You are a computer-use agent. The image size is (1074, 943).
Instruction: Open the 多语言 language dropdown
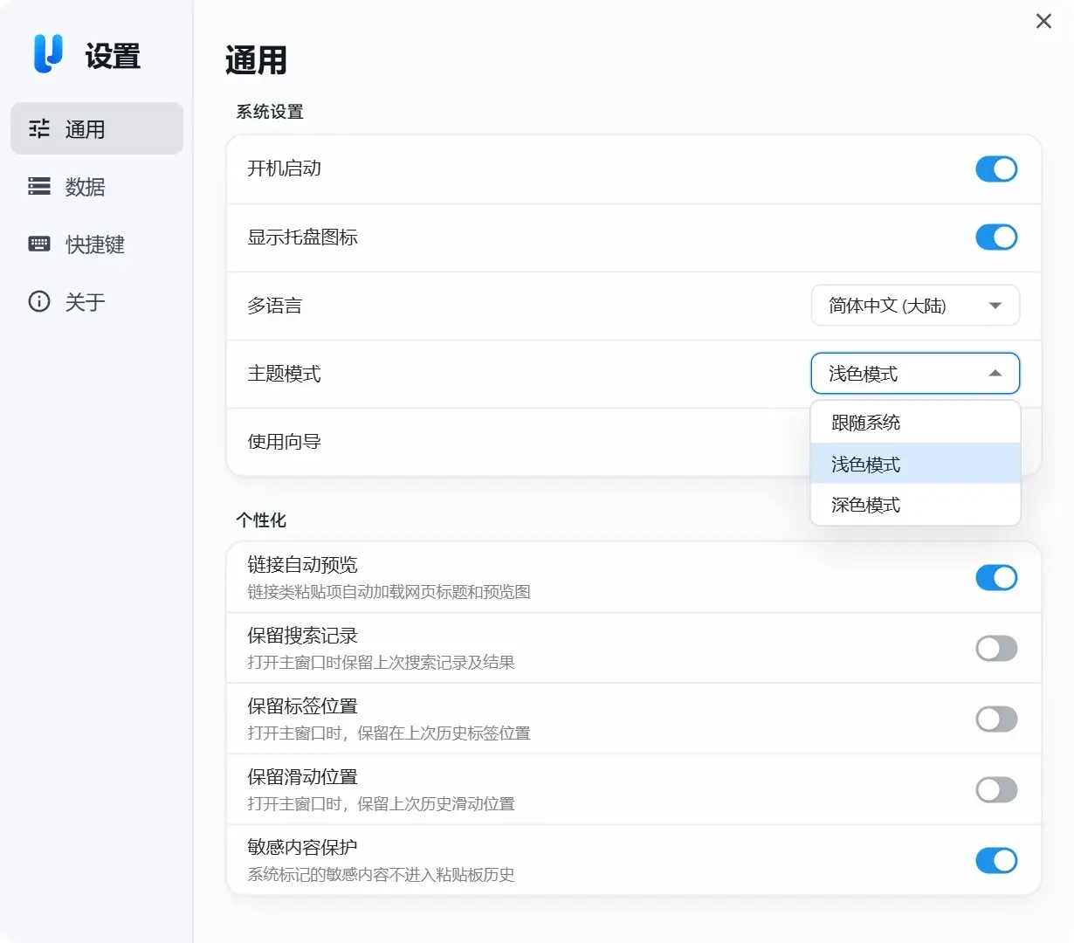[915, 306]
